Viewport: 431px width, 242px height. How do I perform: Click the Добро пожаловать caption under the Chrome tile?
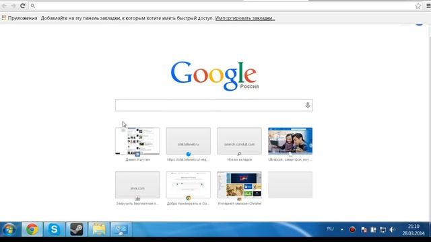click(x=189, y=204)
